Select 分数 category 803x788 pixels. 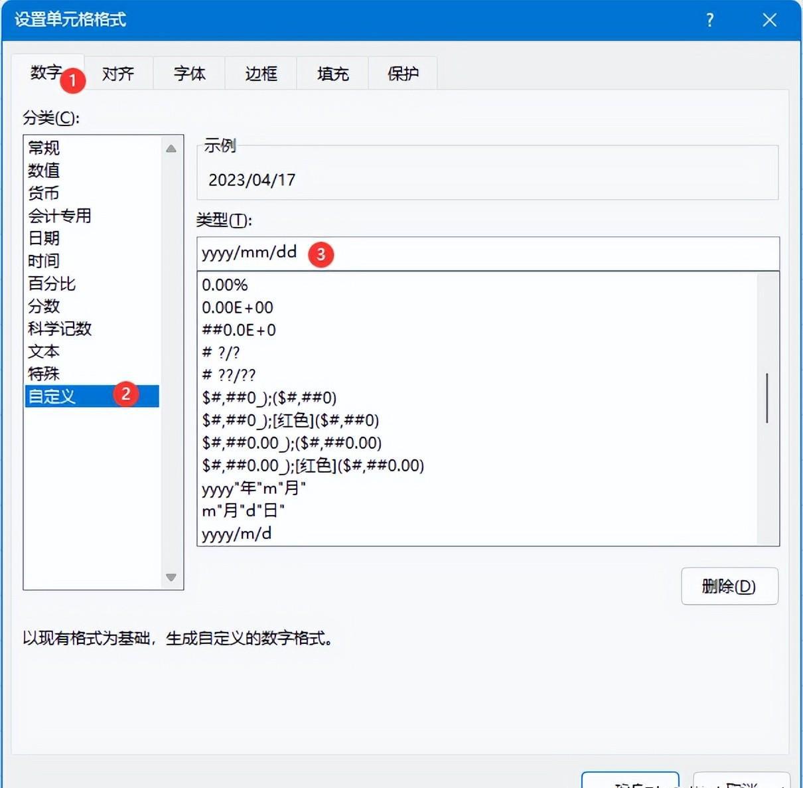point(92,305)
